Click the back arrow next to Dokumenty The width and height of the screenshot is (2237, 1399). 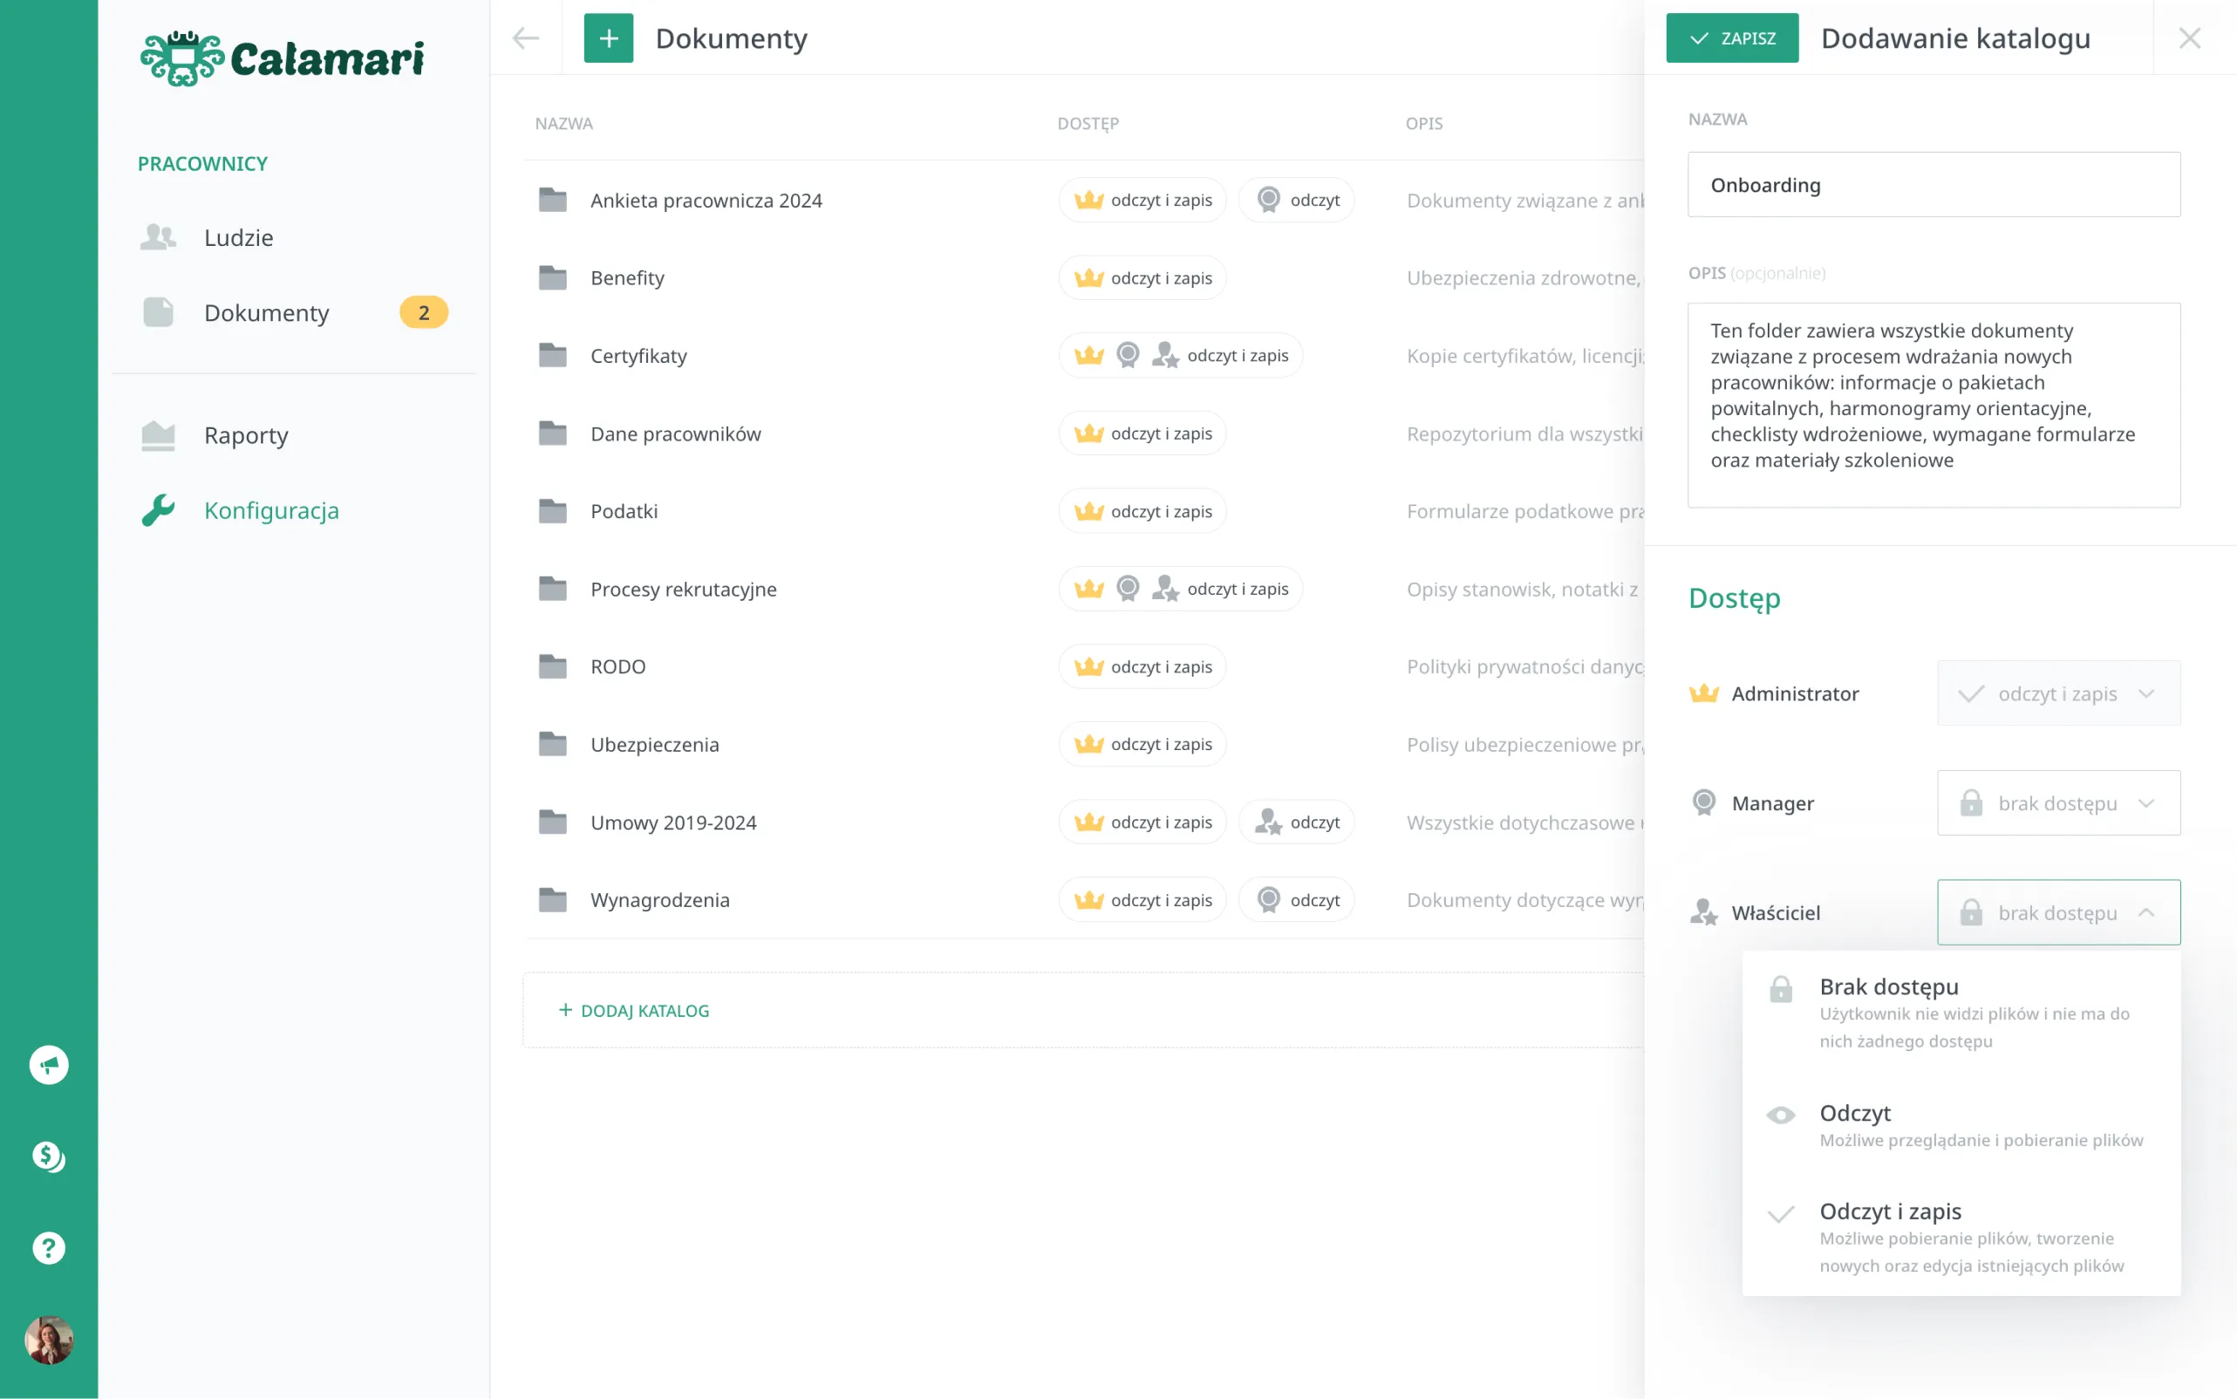(526, 38)
